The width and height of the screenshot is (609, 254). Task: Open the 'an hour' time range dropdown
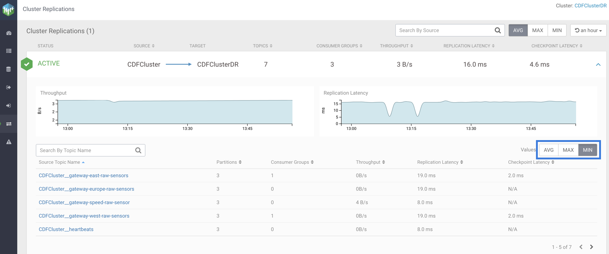pyautogui.click(x=588, y=31)
